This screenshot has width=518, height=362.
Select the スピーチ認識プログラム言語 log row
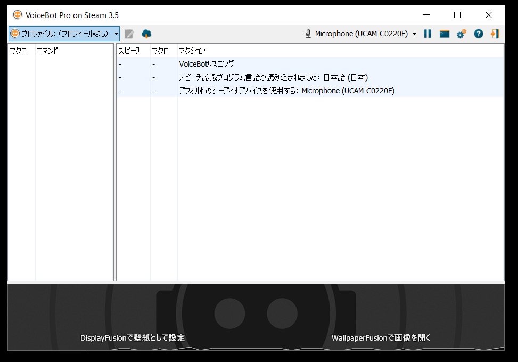[x=310, y=77]
